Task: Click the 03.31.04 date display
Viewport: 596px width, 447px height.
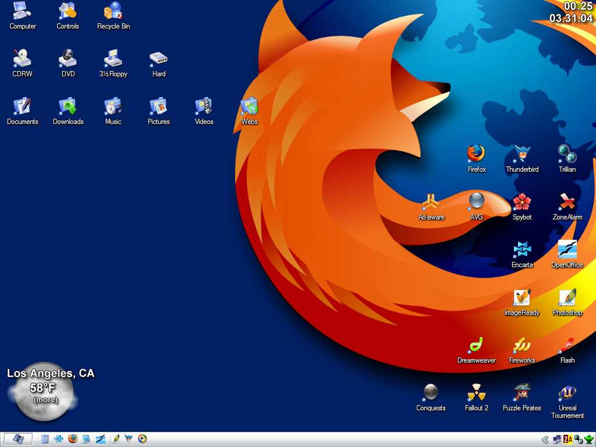Action: [571, 18]
